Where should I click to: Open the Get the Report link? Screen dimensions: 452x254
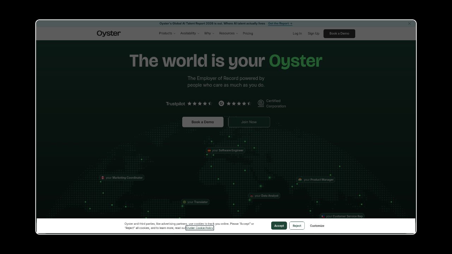(280, 24)
